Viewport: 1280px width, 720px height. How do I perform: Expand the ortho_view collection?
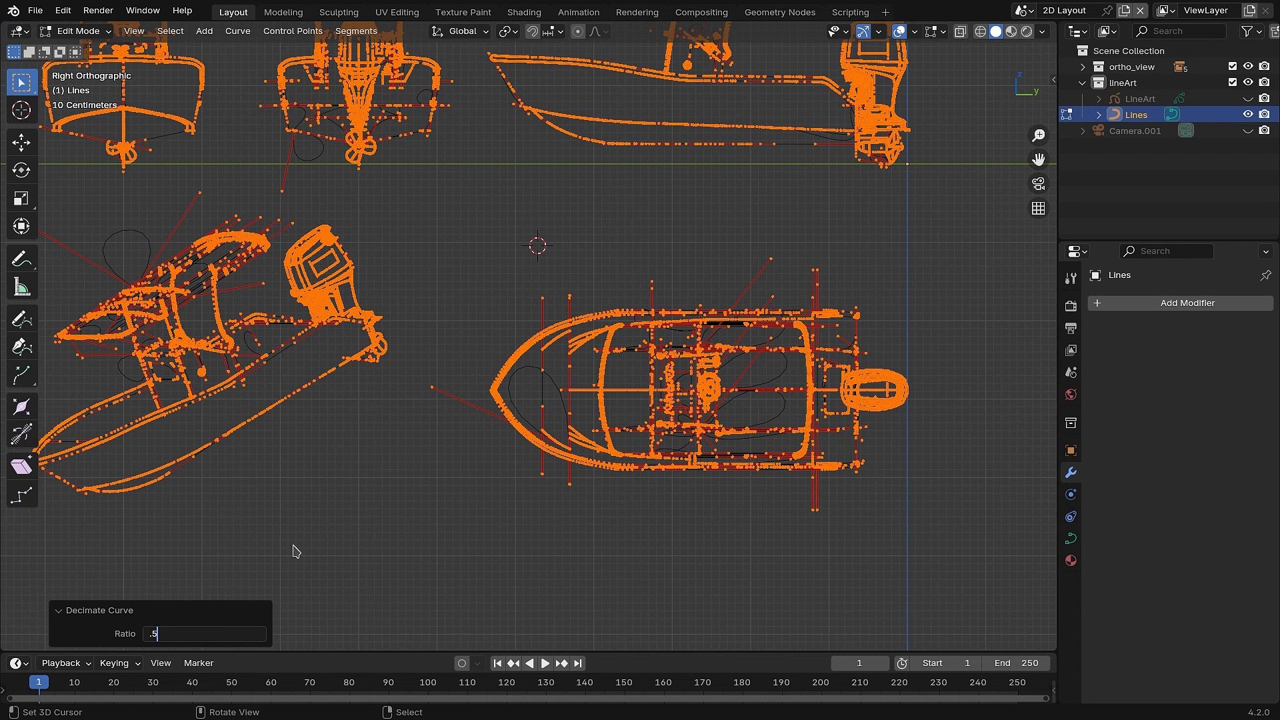point(1083,67)
